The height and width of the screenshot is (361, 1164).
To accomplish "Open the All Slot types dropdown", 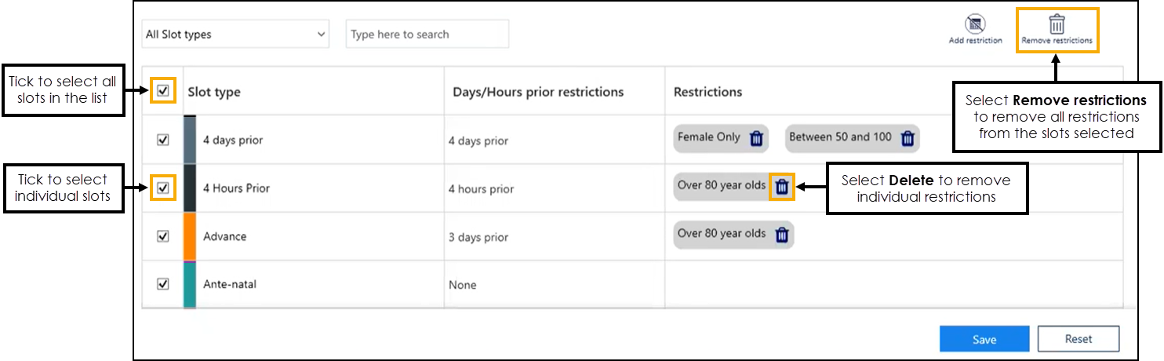I will point(235,35).
